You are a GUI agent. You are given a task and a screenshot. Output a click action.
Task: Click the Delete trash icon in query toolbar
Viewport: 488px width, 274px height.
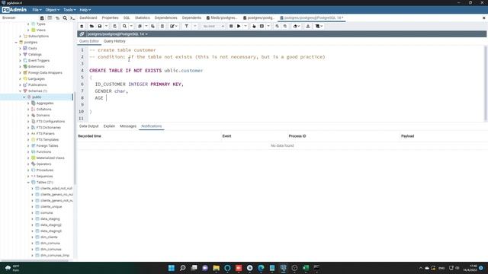(162, 27)
